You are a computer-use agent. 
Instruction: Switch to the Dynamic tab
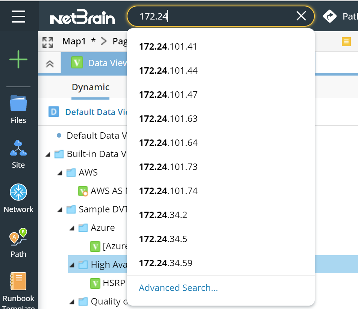(x=90, y=88)
